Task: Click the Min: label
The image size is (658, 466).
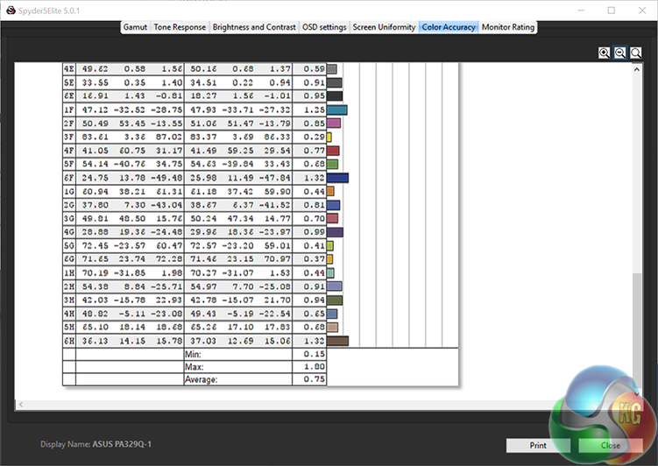Action: [x=193, y=355]
